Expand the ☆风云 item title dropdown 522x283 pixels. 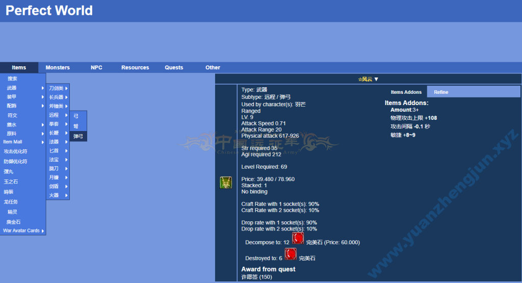tap(368, 79)
